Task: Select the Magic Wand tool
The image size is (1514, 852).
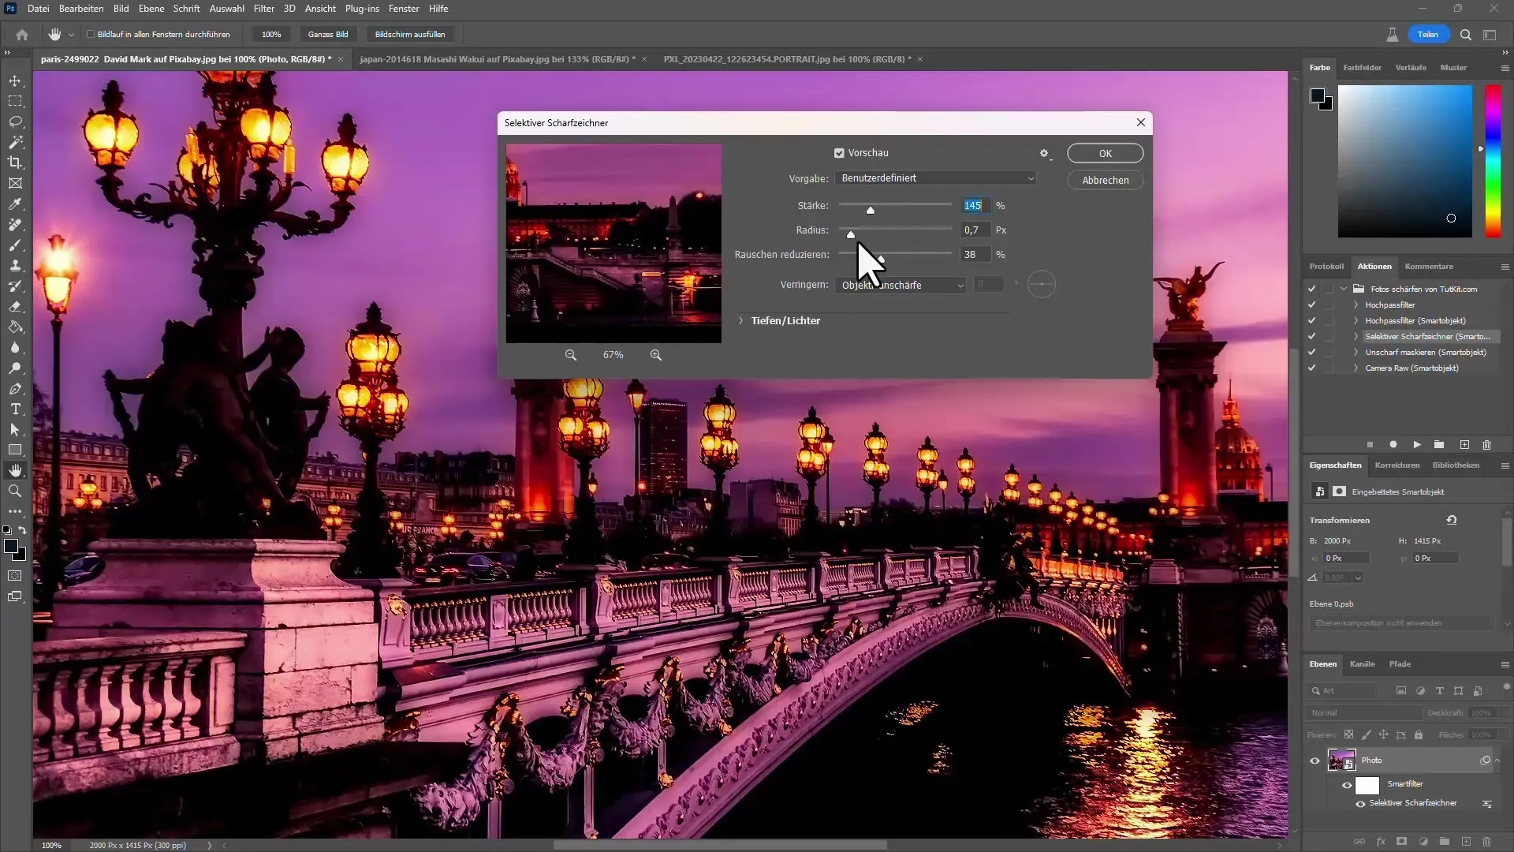Action: click(x=15, y=143)
